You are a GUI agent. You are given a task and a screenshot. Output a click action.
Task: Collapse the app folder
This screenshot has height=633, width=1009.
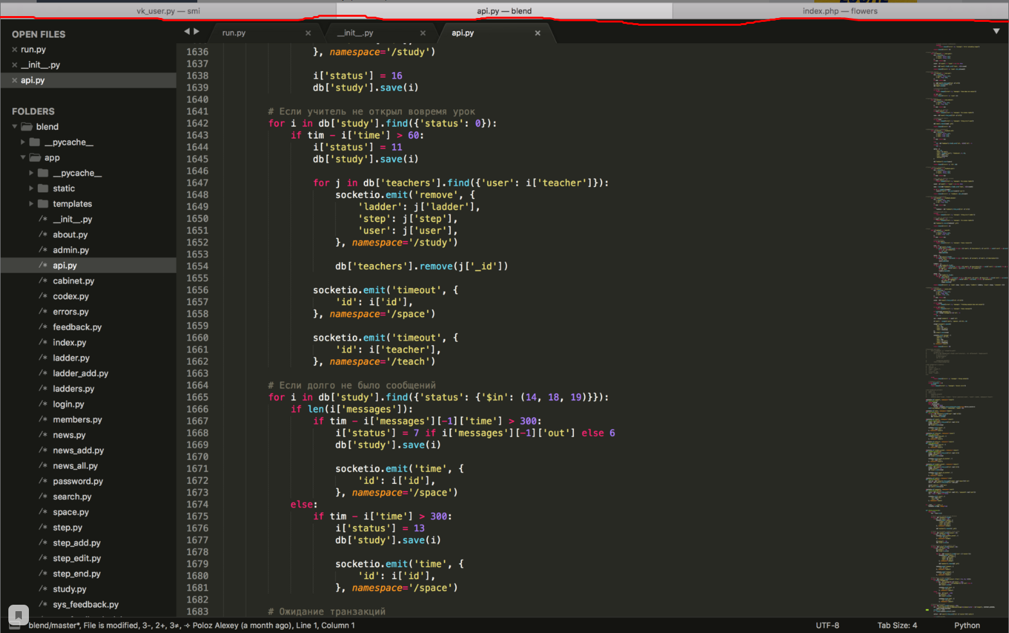click(x=23, y=157)
